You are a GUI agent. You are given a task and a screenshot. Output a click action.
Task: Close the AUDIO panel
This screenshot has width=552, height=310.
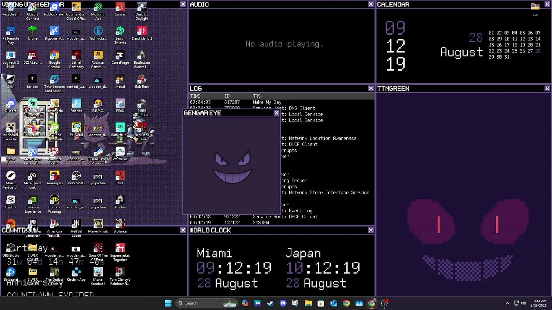[371, 4]
